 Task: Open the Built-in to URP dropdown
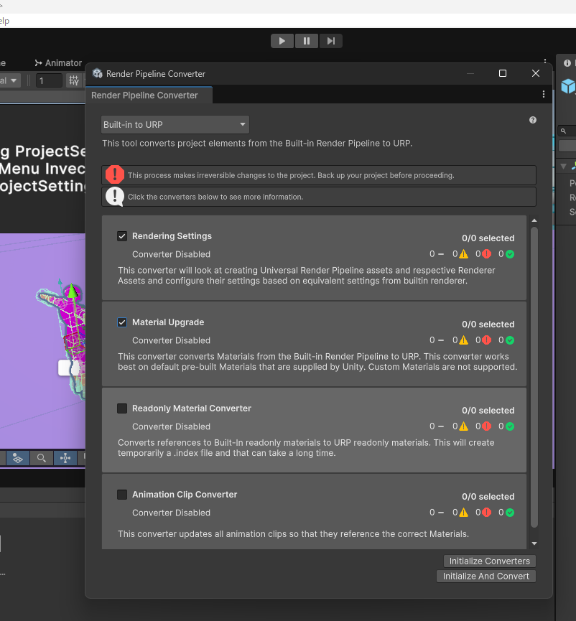coord(175,125)
